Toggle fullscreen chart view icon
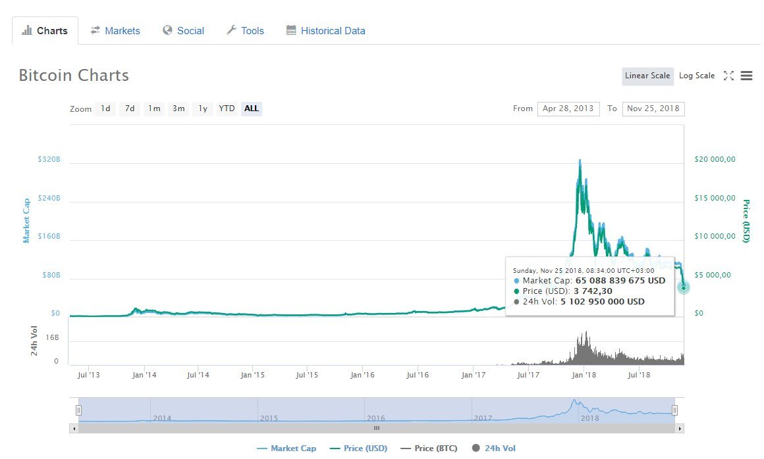The width and height of the screenshot is (764, 459). (728, 76)
